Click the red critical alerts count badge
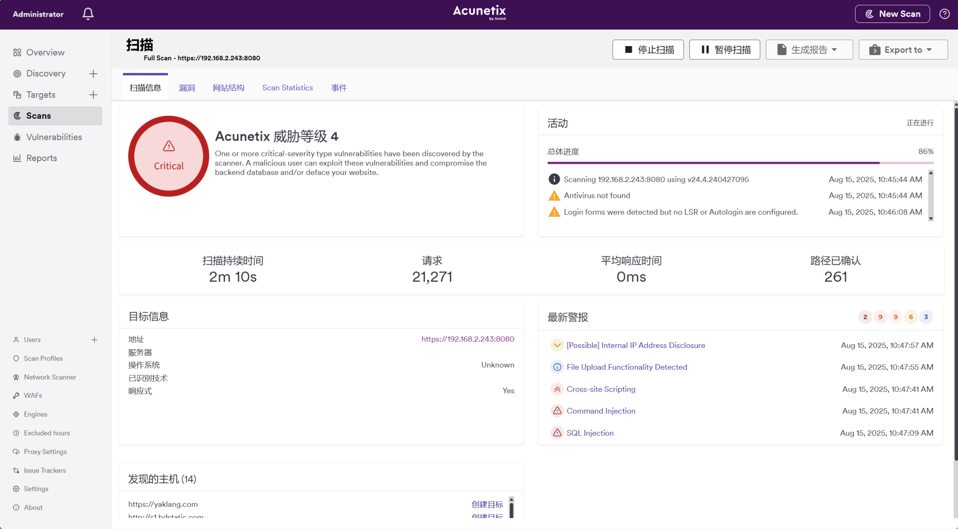Screen dimensions: 958x529 coord(865,317)
